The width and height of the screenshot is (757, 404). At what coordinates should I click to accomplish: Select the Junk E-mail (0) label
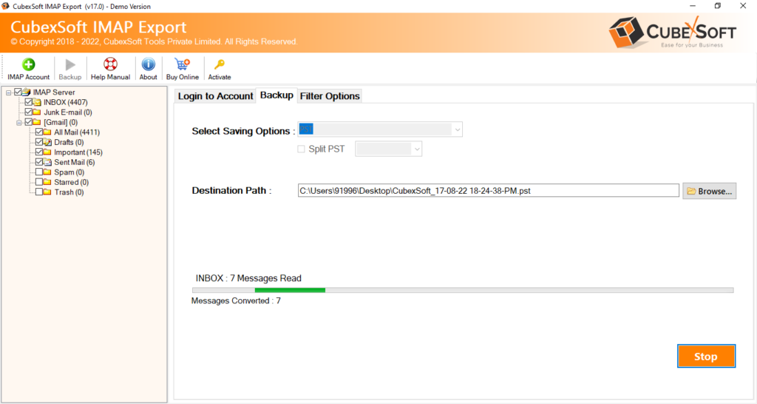68,112
